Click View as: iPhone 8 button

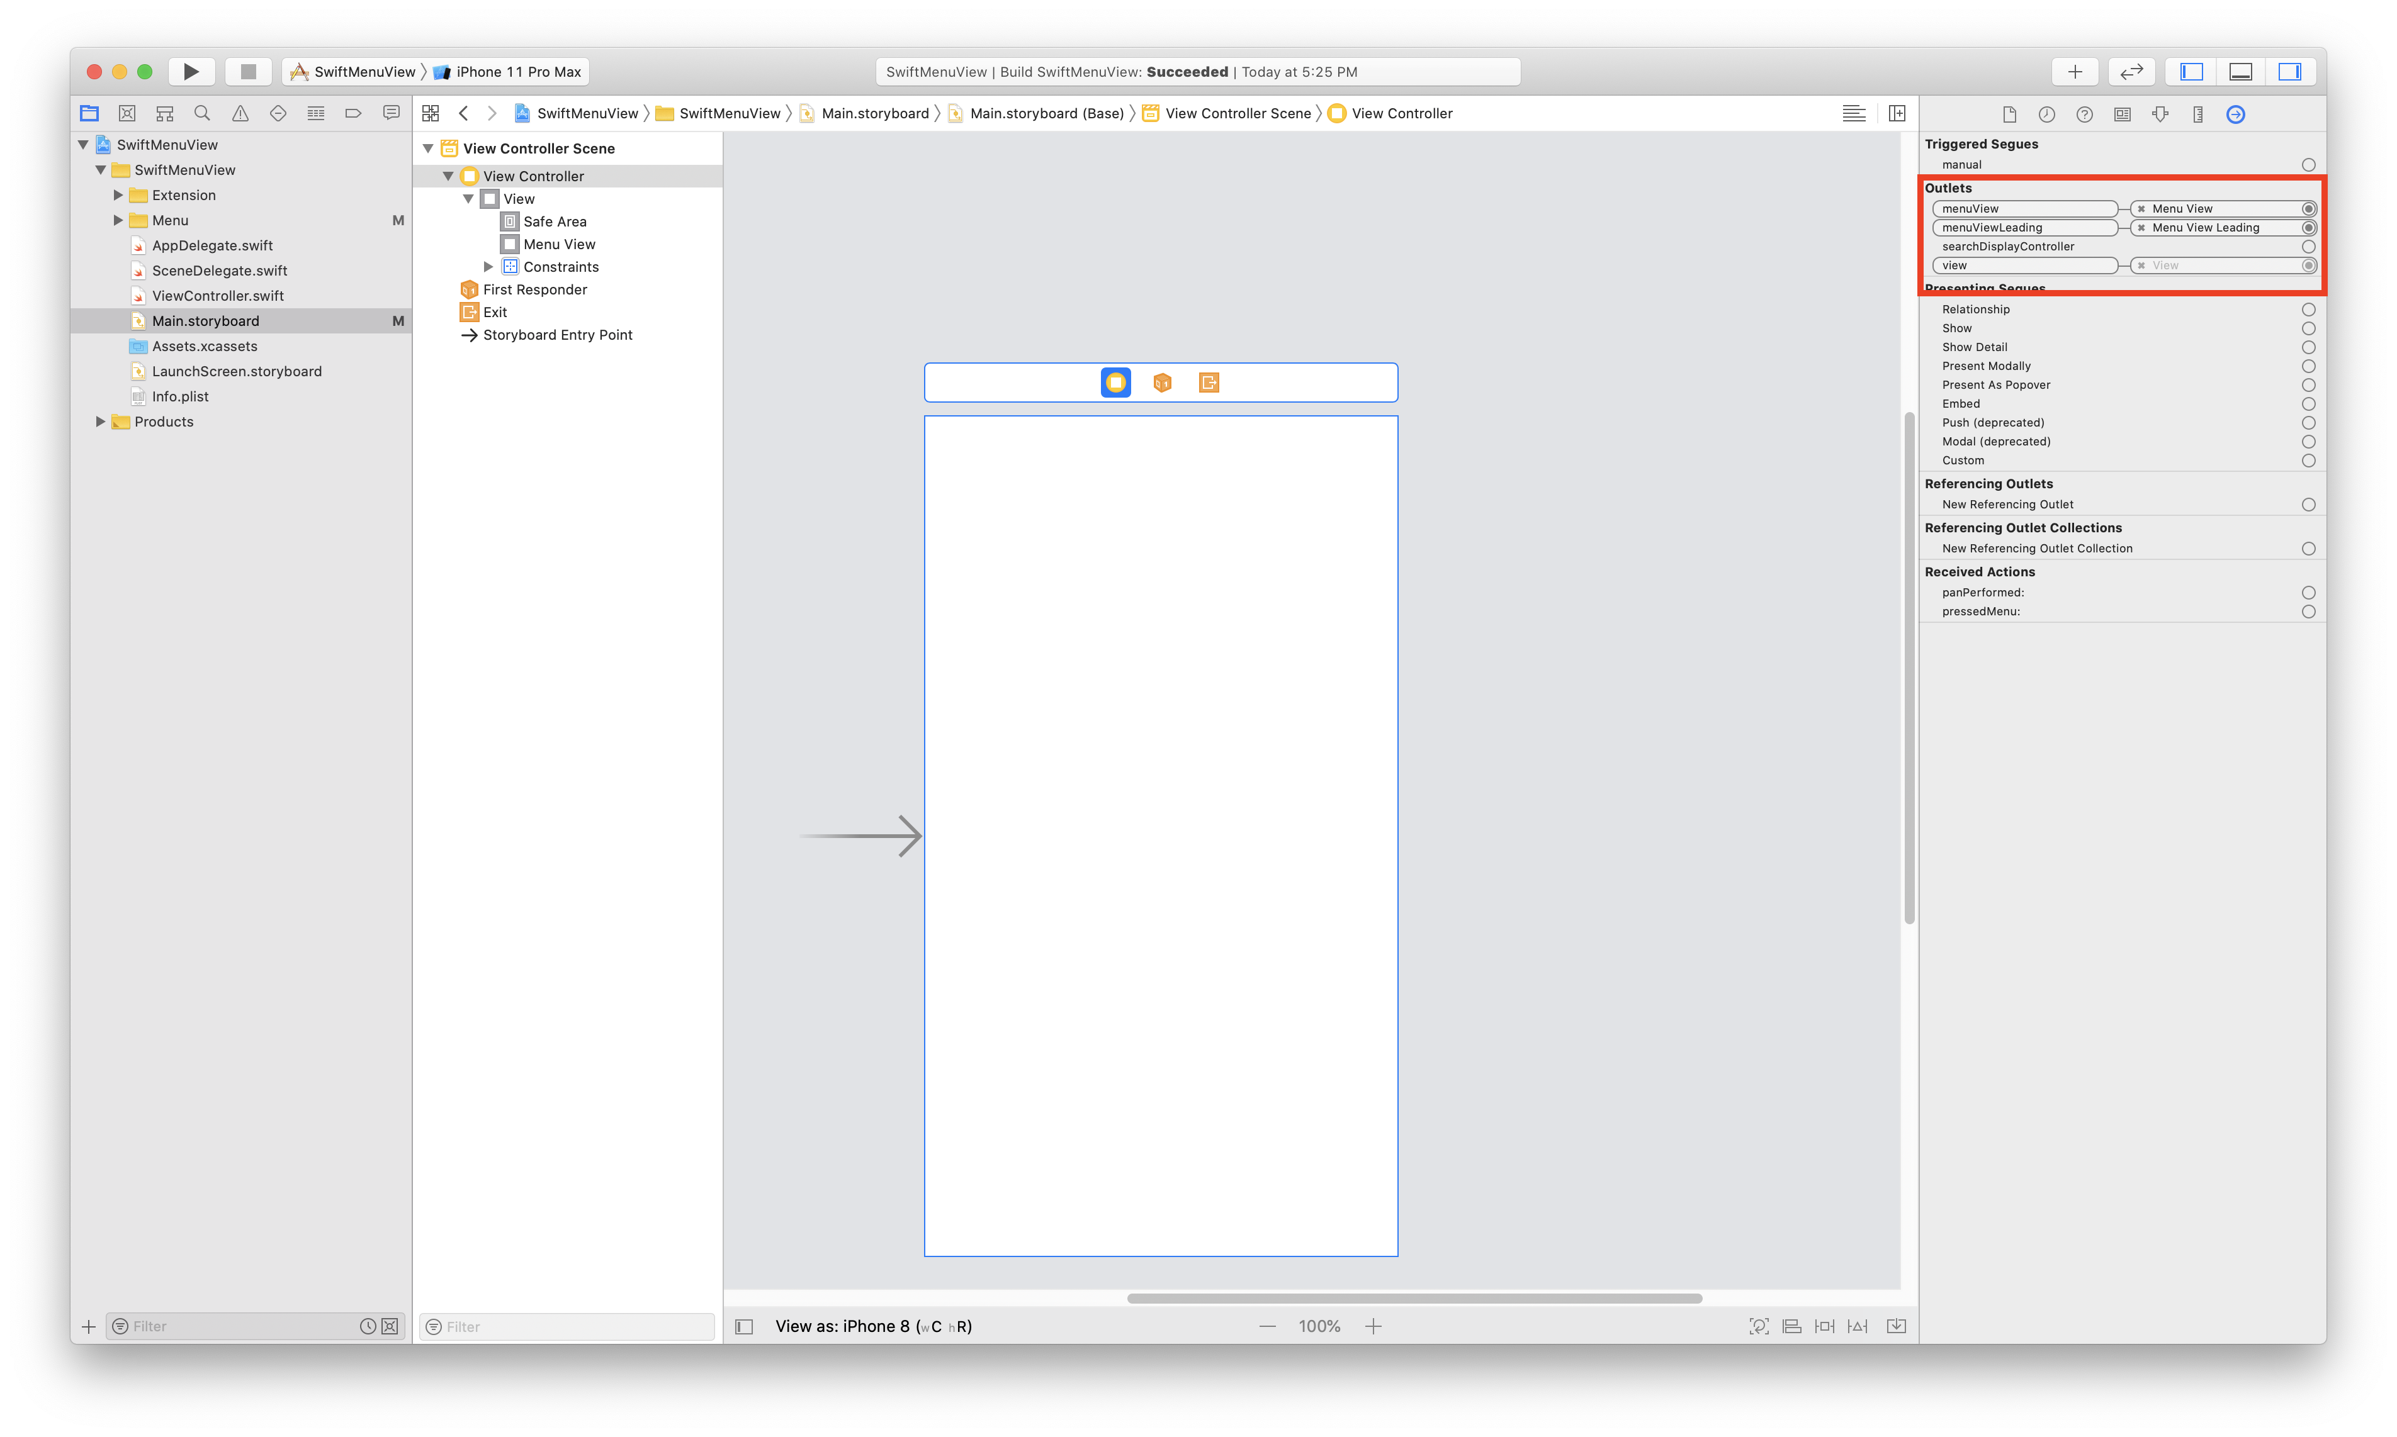pos(872,1327)
